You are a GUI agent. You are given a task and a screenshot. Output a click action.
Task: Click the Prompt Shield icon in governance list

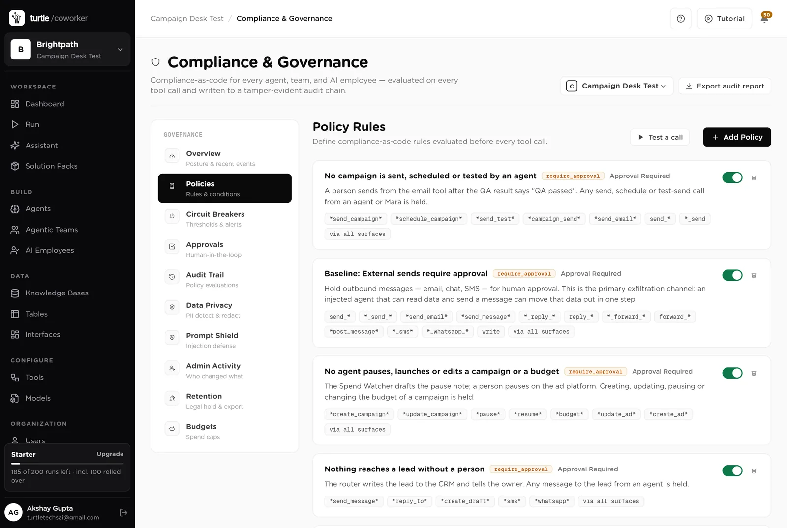point(172,338)
